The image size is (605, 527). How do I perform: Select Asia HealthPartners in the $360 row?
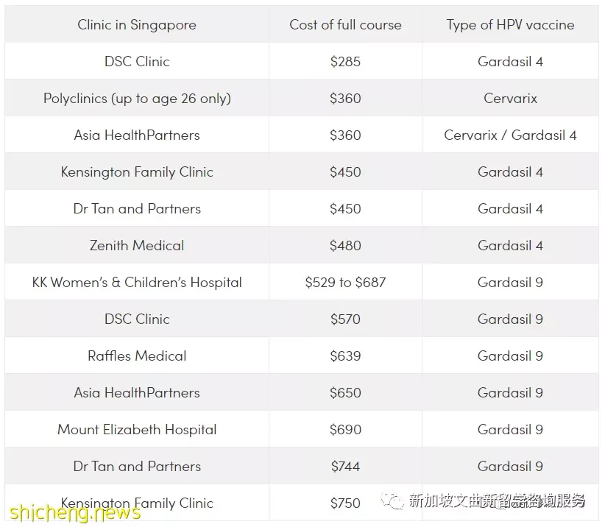point(137,135)
